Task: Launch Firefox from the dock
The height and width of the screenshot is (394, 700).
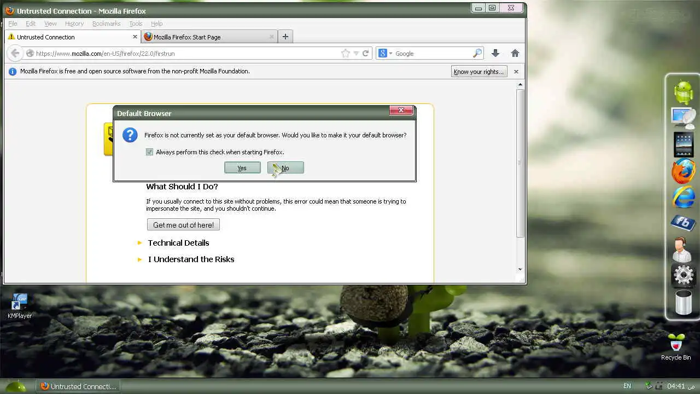Action: (684, 172)
